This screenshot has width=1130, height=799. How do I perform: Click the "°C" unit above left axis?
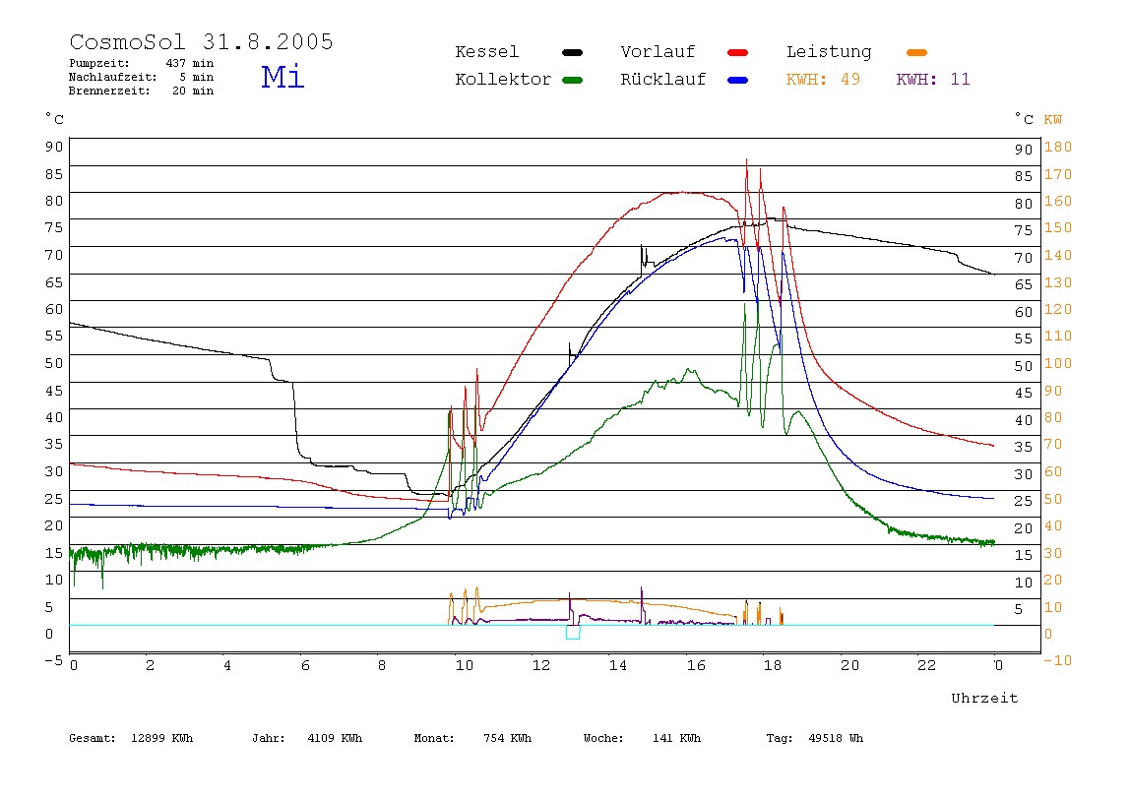tap(54, 119)
